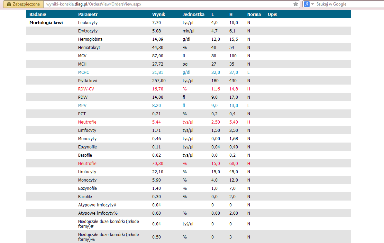Click the MCV result 87,00
This screenshot has height=243, width=384.
point(158,56)
